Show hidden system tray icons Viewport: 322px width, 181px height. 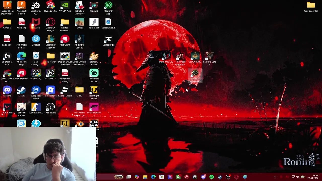pyautogui.click(x=275, y=177)
